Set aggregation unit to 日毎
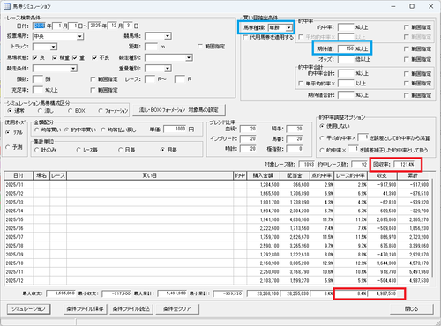Screen dimensions: 441x326 pos(120,150)
